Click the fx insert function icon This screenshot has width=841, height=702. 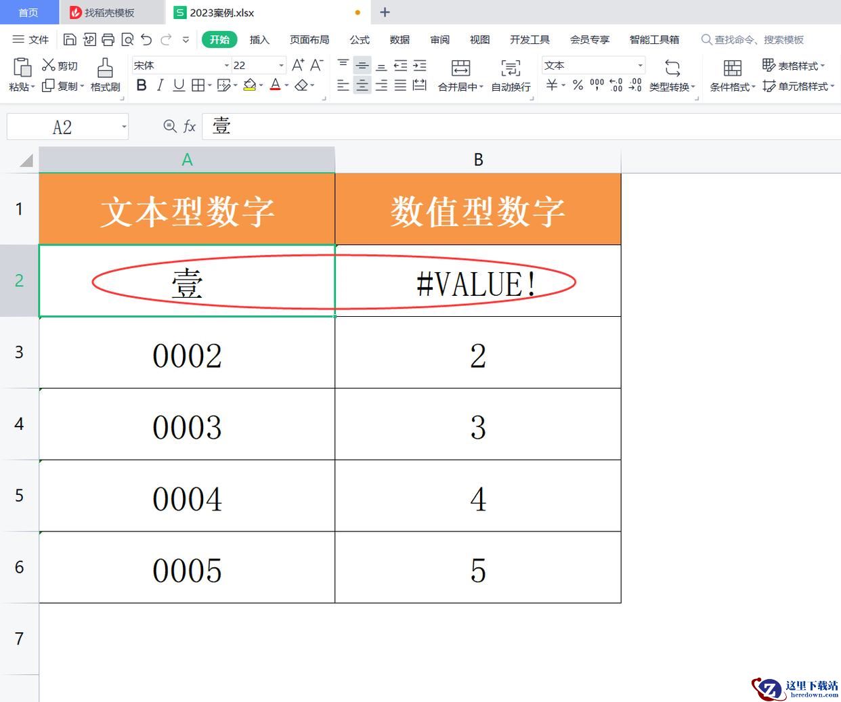pos(190,127)
